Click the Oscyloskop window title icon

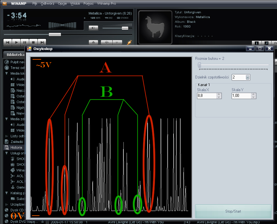[29, 49]
